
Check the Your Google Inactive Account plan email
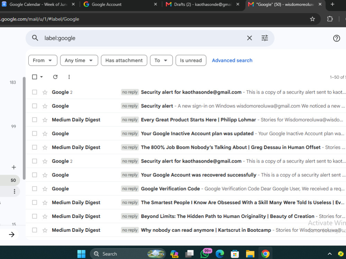pyautogui.click(x=34, y=133)
